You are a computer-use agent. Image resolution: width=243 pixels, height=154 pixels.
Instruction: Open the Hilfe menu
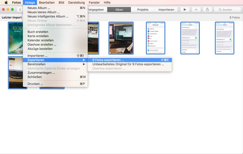click(x=107, y=2)
